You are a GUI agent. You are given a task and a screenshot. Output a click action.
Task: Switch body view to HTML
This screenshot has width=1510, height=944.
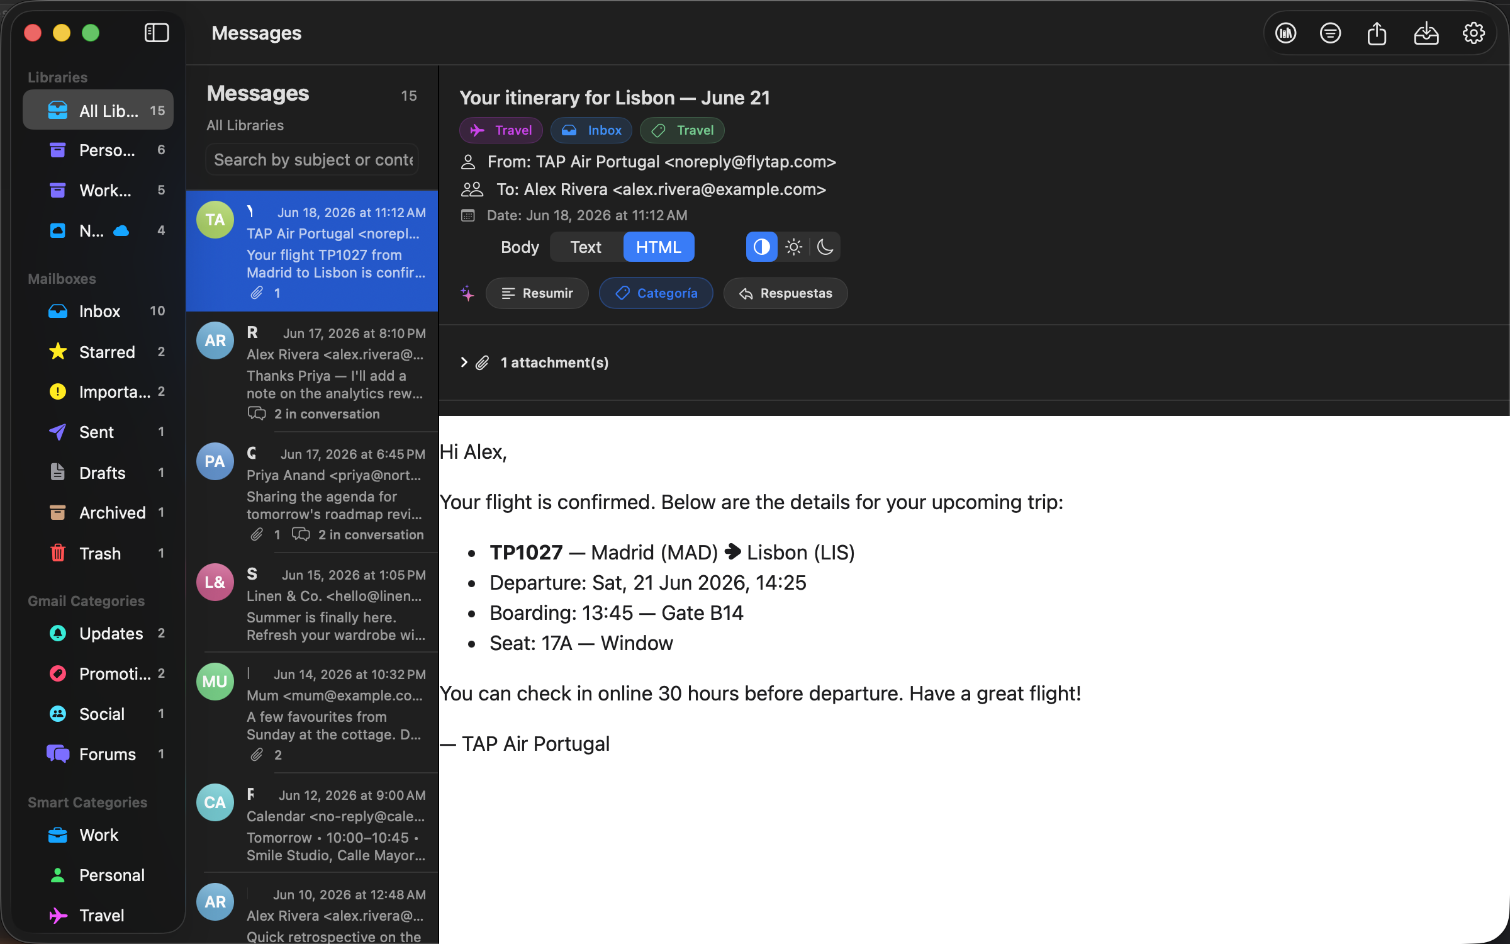click(659, 247)
